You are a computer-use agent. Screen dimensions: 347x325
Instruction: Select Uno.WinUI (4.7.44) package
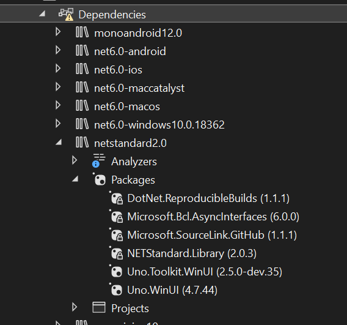click(172, 290)
